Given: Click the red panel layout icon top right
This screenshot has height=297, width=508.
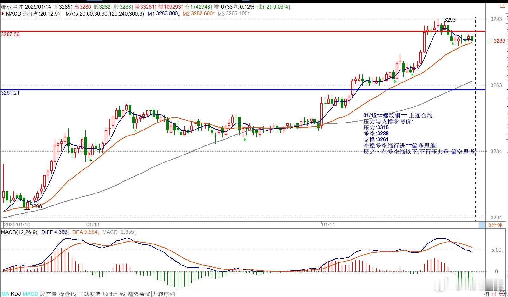Looking at the screenshot, I should [502, 6].
